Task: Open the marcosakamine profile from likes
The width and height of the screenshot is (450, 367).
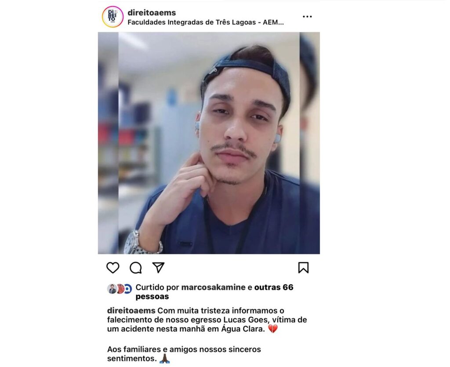Action: tap(213, 287)
